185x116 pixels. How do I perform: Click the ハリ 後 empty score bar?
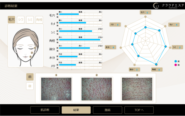(80, 68)
